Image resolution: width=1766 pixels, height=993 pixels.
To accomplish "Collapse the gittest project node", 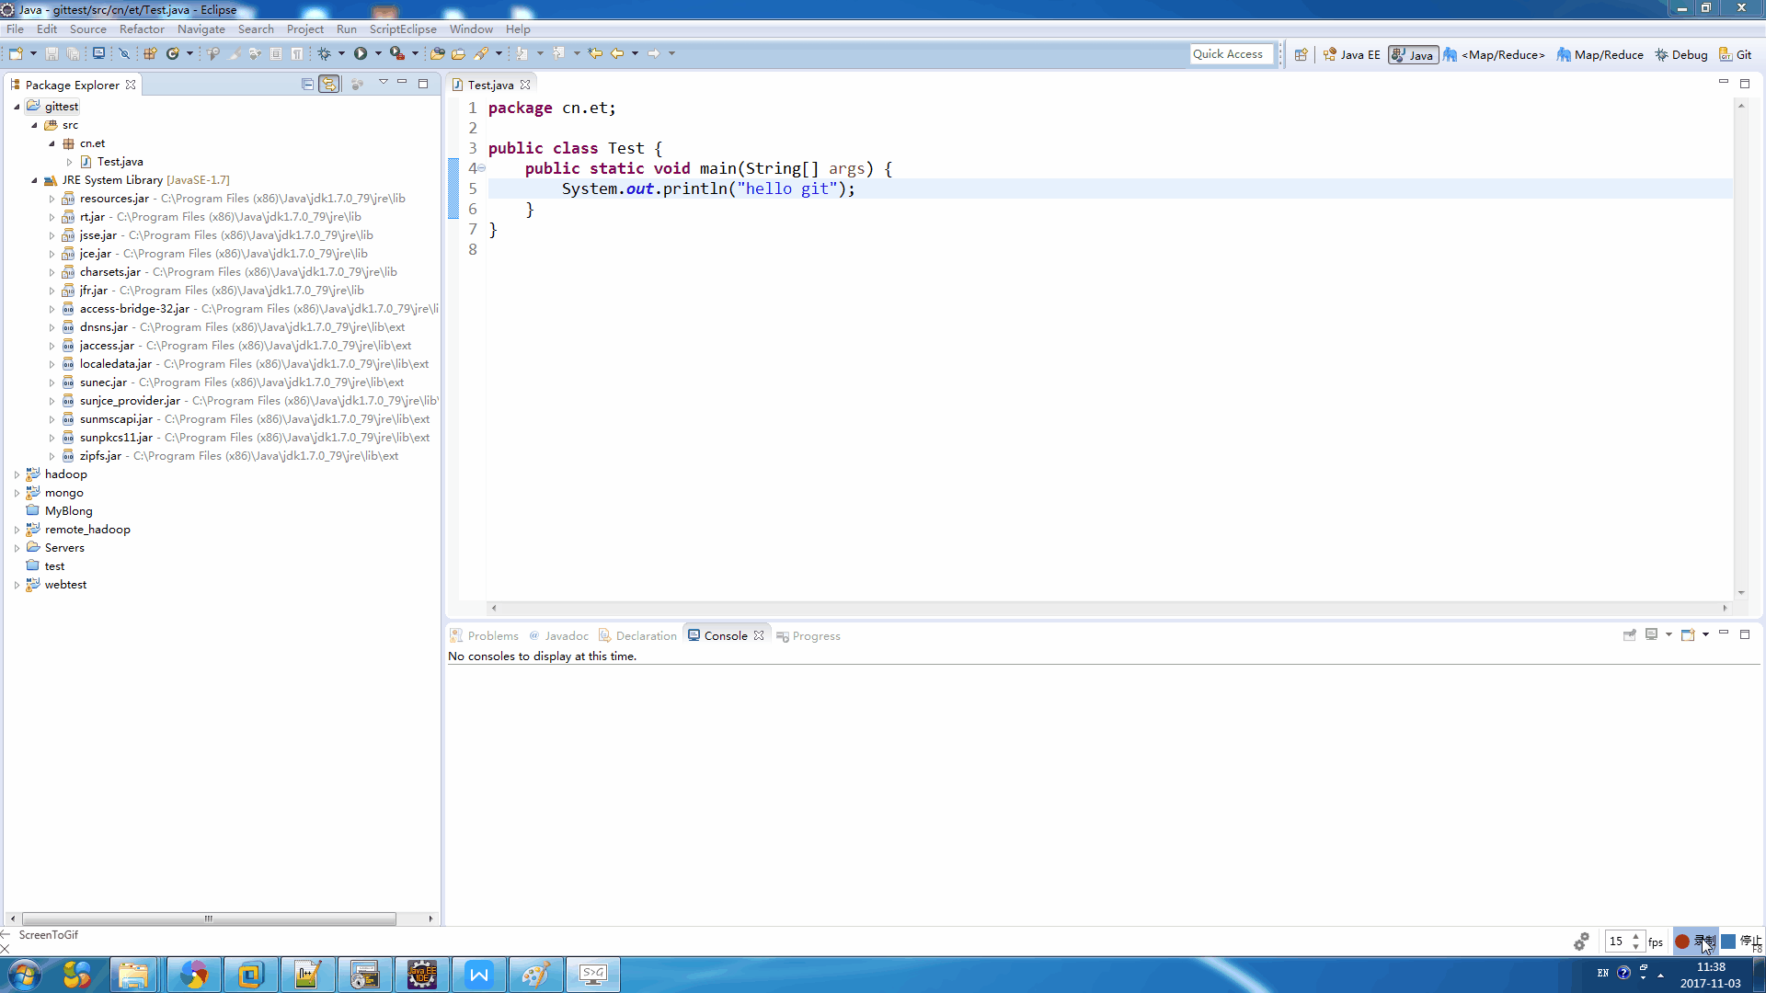I will click(17, 107).
